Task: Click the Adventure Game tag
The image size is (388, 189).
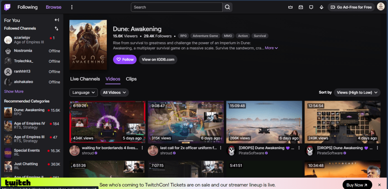Action: click(205, 36)
